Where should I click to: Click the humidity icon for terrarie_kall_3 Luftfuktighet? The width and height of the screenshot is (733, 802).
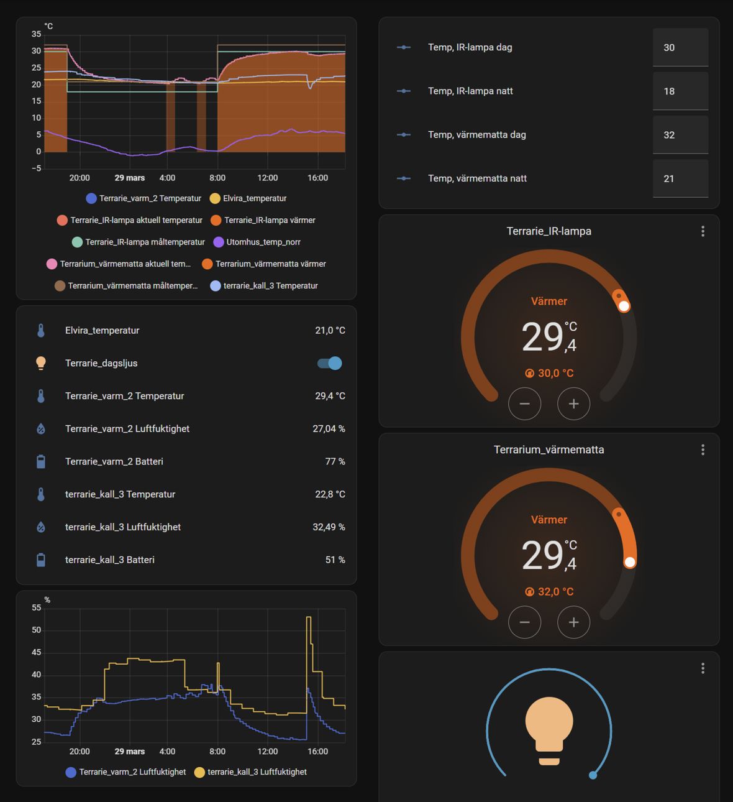(41, 527)
